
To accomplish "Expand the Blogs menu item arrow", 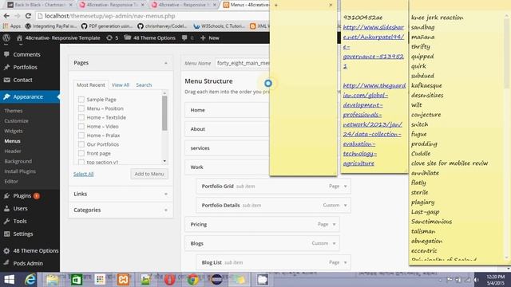I will pos(334,243).
